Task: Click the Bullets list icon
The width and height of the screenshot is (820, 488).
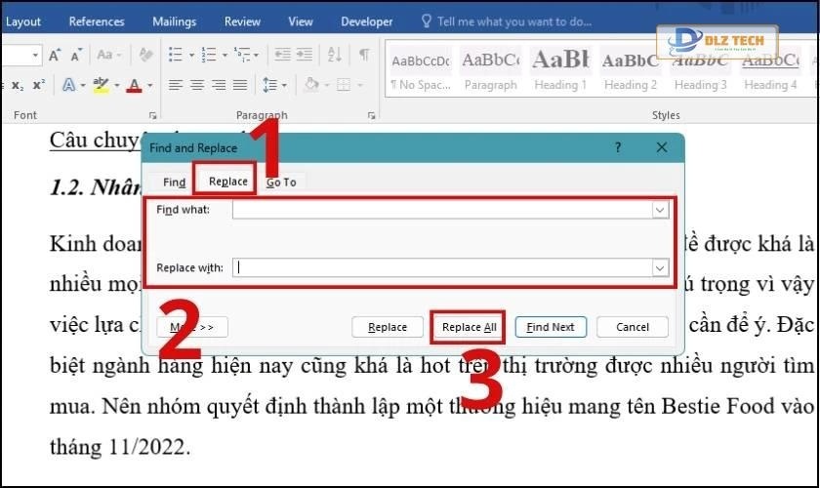Action: tap(176, 55)
